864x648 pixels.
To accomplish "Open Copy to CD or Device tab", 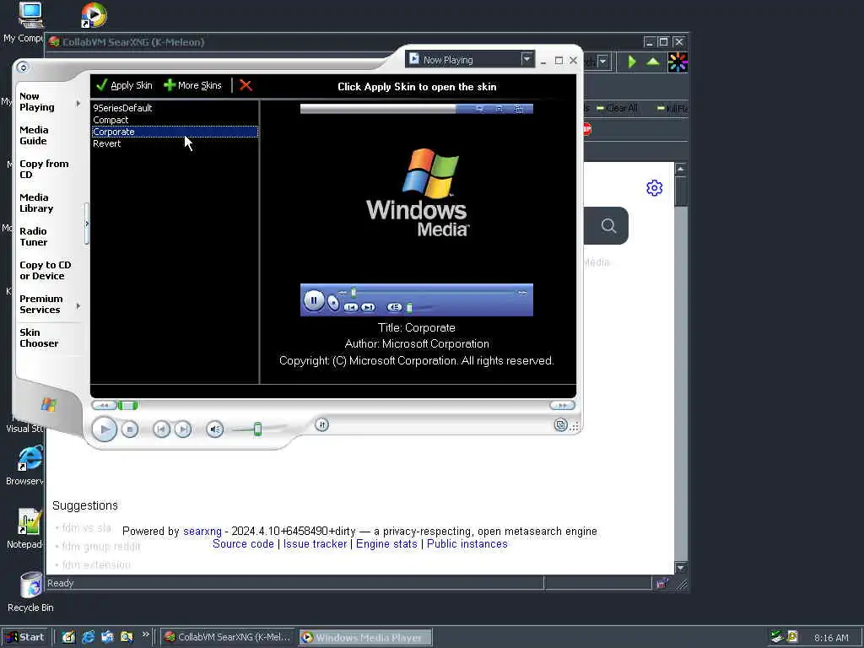I will pyautogui.click(x=46, y=271).
